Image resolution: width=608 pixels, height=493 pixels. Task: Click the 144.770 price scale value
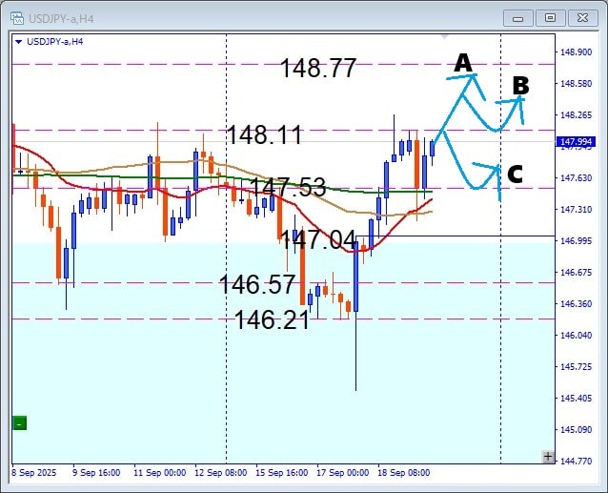[577, 462]
